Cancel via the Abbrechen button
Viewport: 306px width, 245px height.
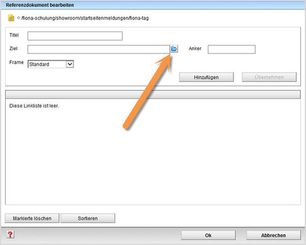click(273, 235)
